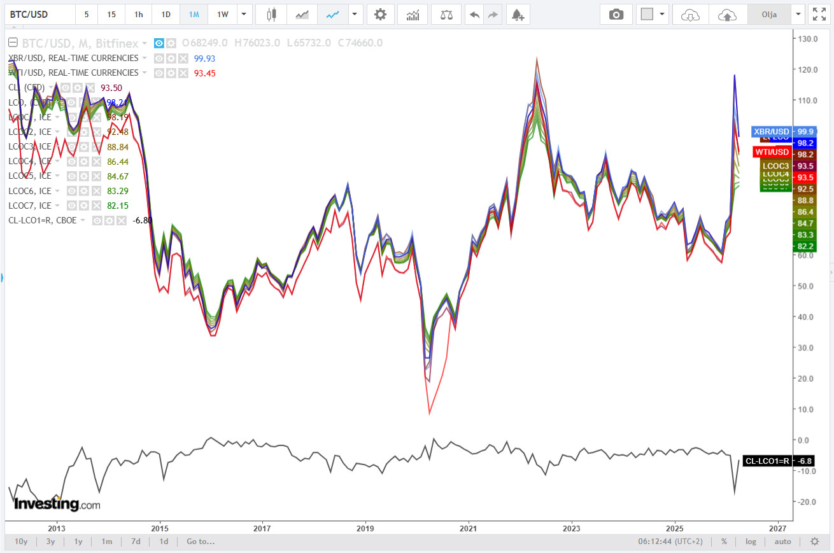Viewport: 834px width, 553px height.
Task: Toggle log scale at bottom right
Action: (751, 542)
